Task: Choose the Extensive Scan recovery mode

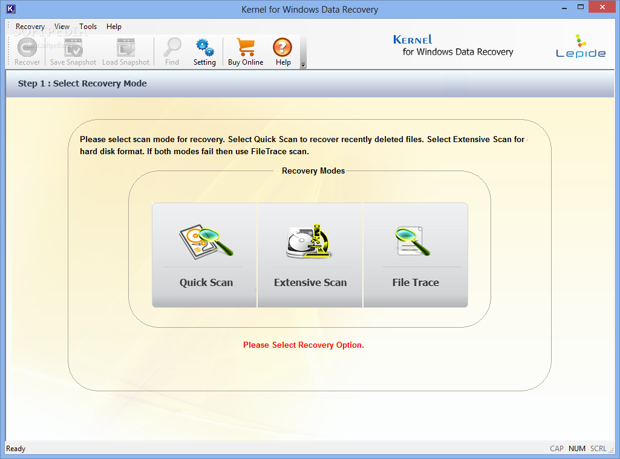Action: tap(310, 255)
